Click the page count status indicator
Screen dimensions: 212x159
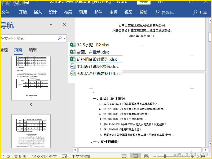(x=14, y=157)
